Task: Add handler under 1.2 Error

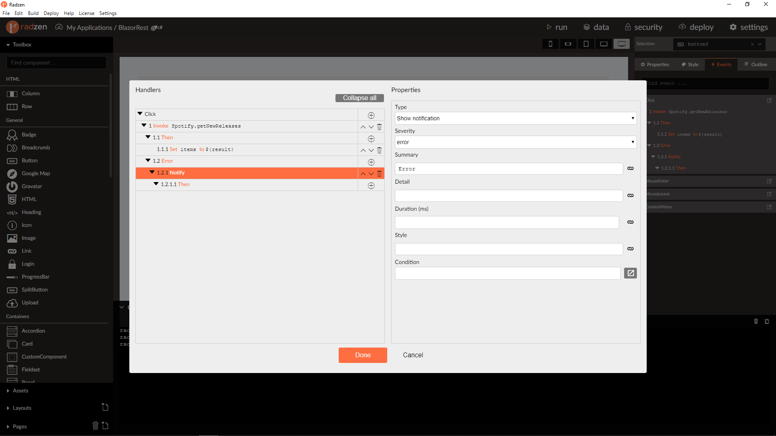Action: 371,162
